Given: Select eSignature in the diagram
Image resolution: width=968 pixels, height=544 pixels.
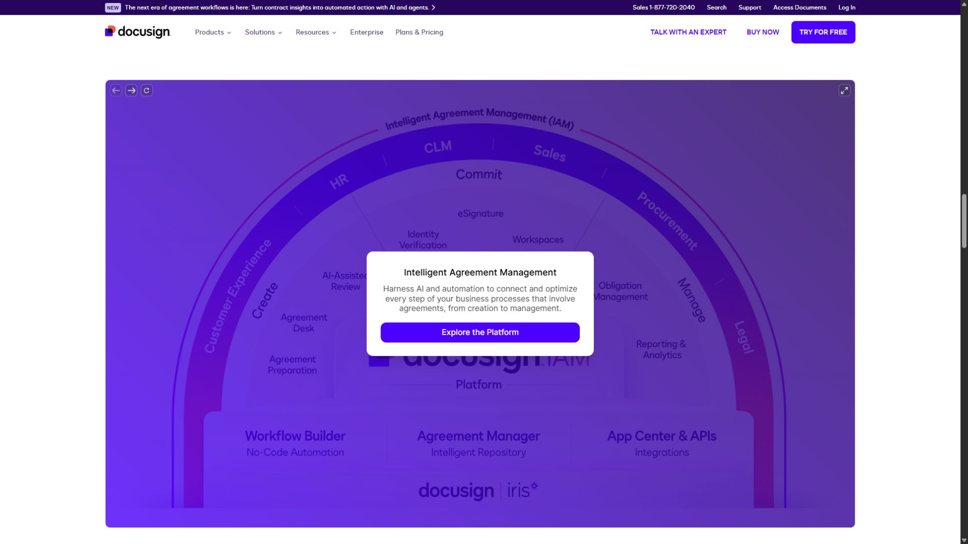Looking at the screenshot, I should (x=480, y=214).
